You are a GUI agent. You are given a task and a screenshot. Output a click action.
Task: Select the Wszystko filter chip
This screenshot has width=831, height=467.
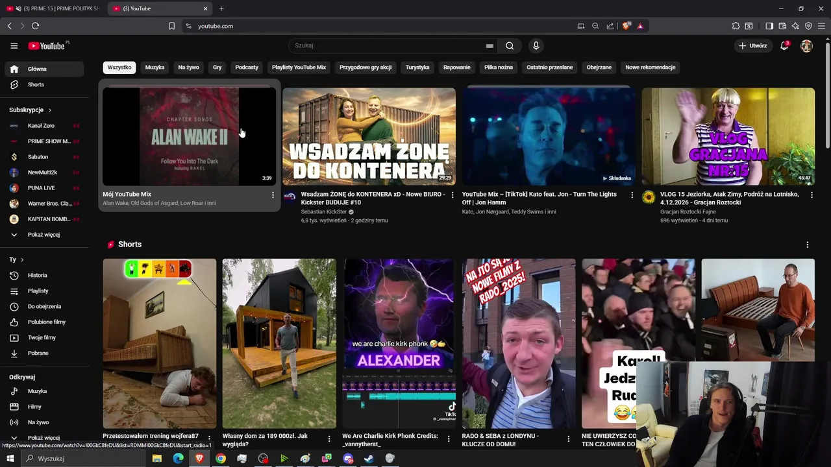point(119,67)
